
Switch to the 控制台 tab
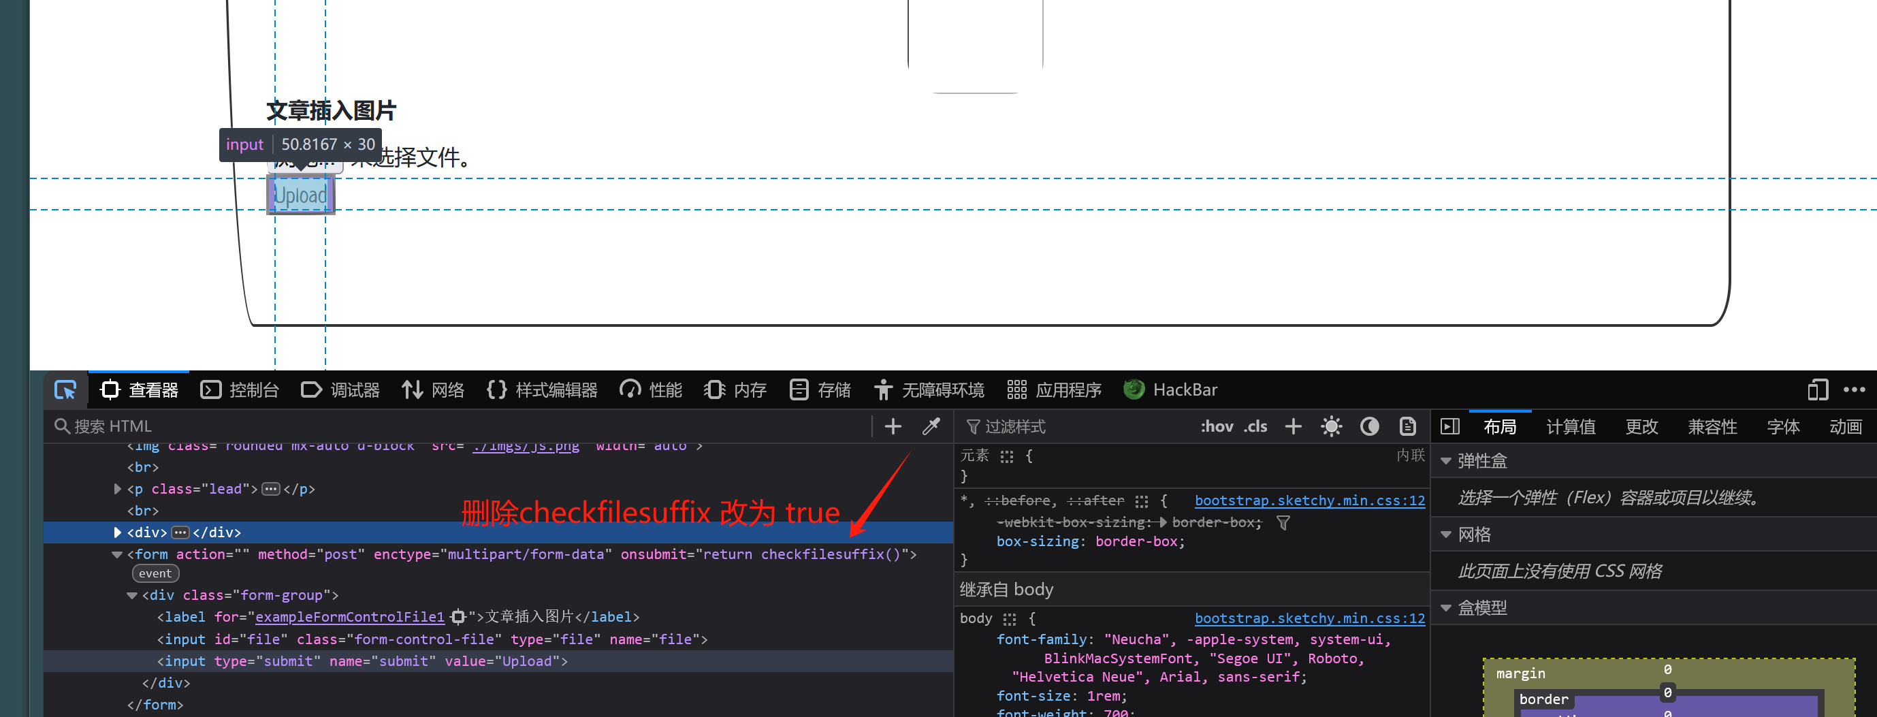[240, 390]
